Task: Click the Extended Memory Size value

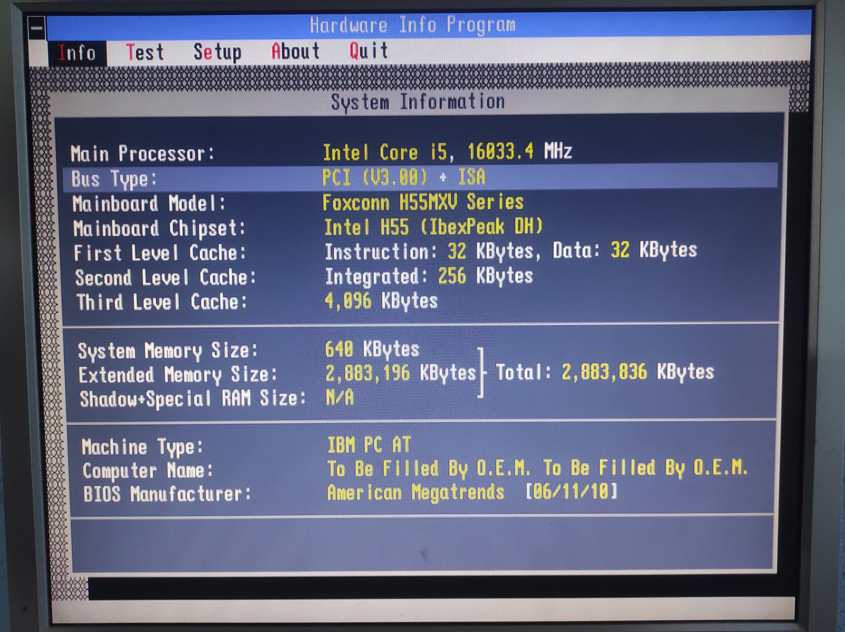Action: (401, 373)
